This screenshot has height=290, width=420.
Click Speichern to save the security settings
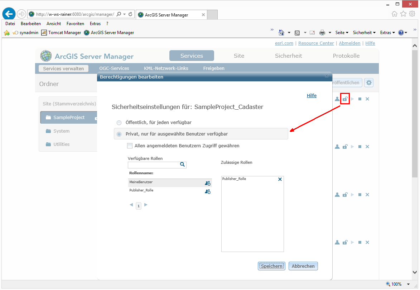pos(271,266)
